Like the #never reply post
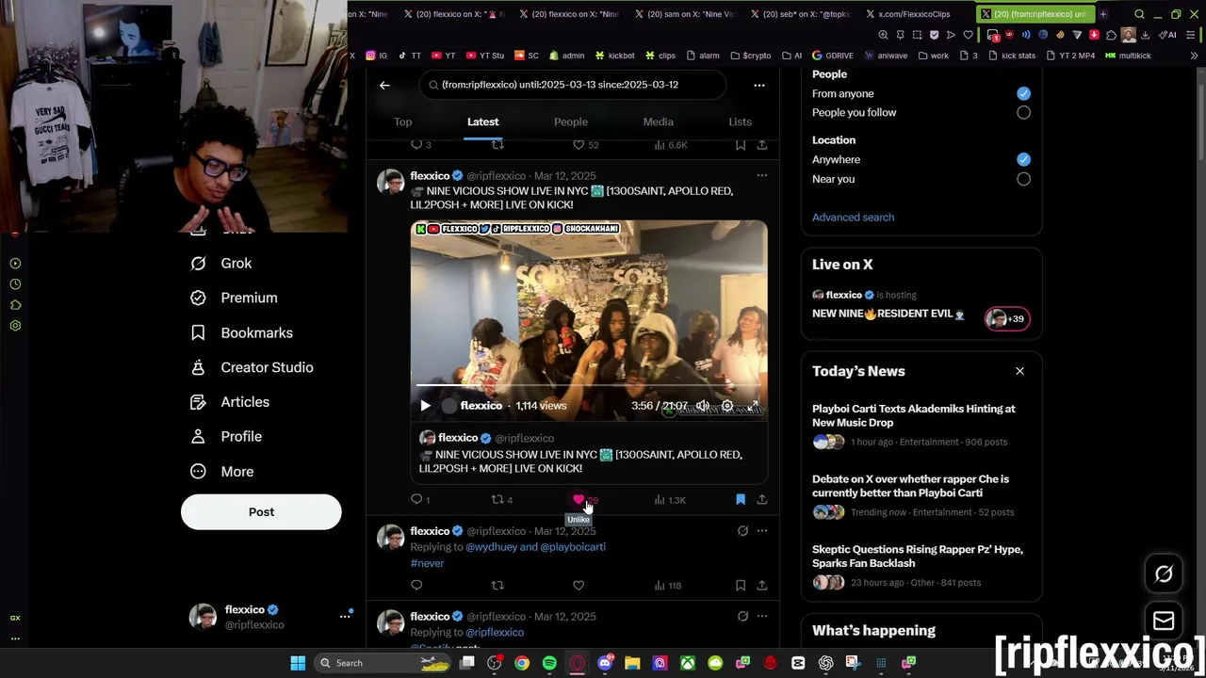Screen dimensions: 1206x678 pyautogui.click(x=579, y=586)
